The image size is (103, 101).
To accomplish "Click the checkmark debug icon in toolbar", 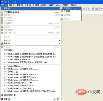I will [84, 9].
